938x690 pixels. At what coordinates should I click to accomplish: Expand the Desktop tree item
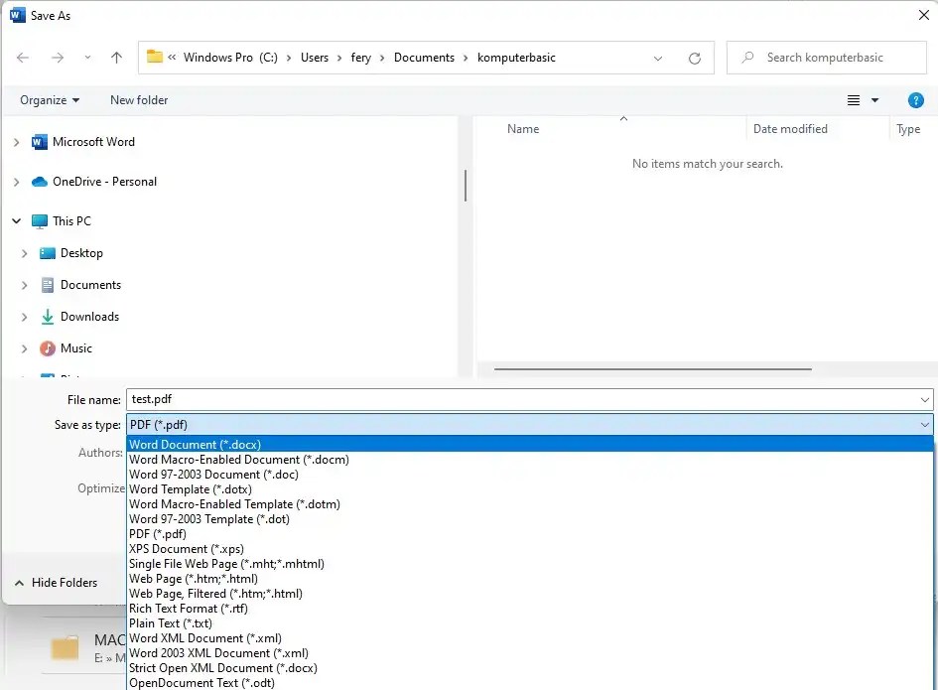pyautogui.click(x=25, y=252)
